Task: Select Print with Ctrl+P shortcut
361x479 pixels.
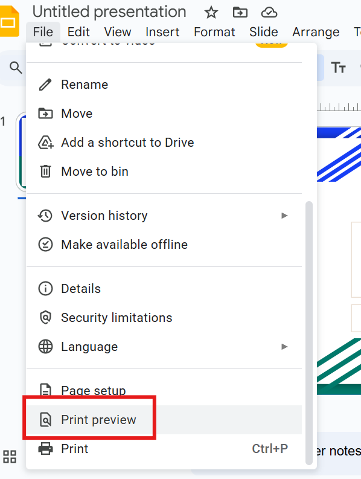Action: pyautogui.click(x=164, y=449)
